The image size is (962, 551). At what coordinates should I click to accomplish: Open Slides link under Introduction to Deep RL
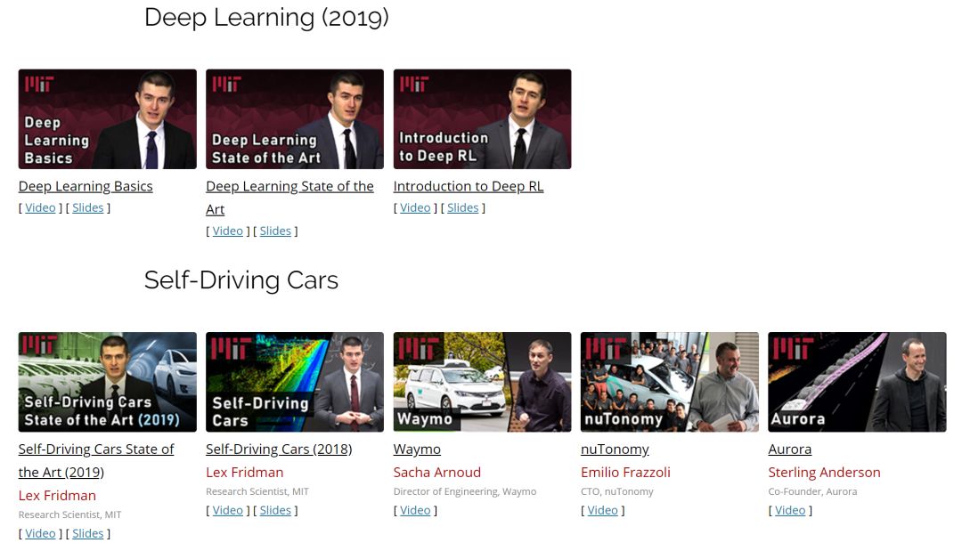pos(462,207)
